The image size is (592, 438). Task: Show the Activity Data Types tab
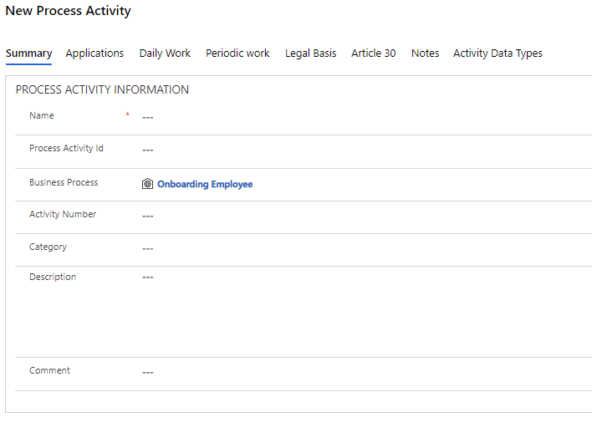pos(498,53)
